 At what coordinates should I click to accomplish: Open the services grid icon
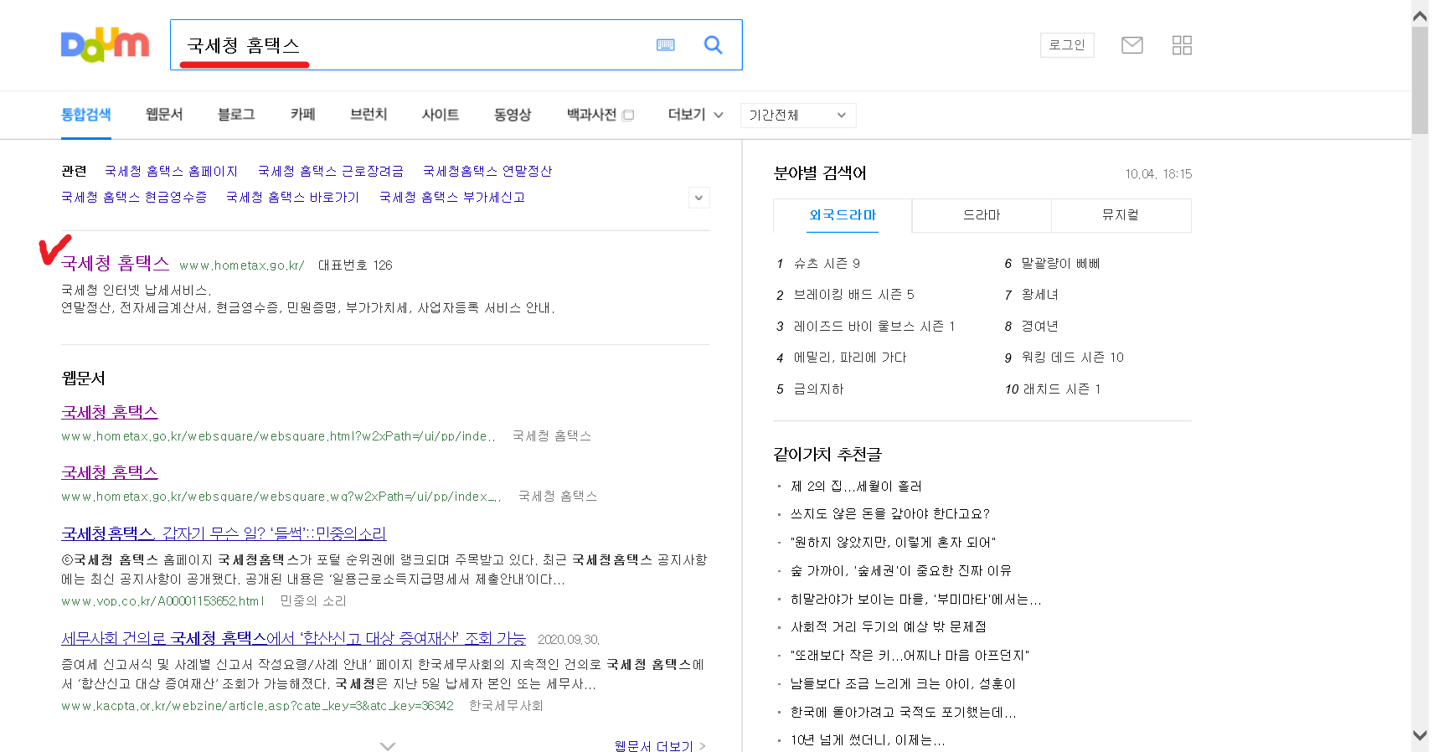(1182, 45)
